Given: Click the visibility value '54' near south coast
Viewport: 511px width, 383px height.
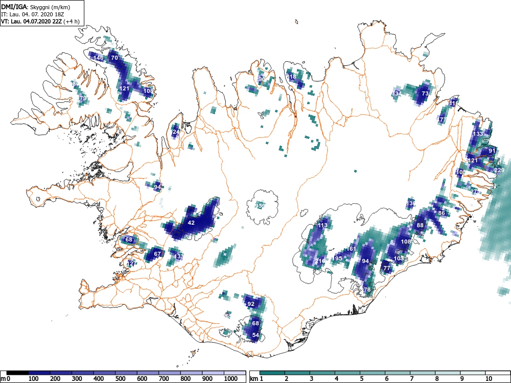Looking at the screenshot, I should (255, 335).
